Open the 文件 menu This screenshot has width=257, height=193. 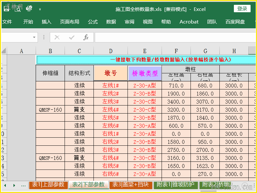(7, 22)
